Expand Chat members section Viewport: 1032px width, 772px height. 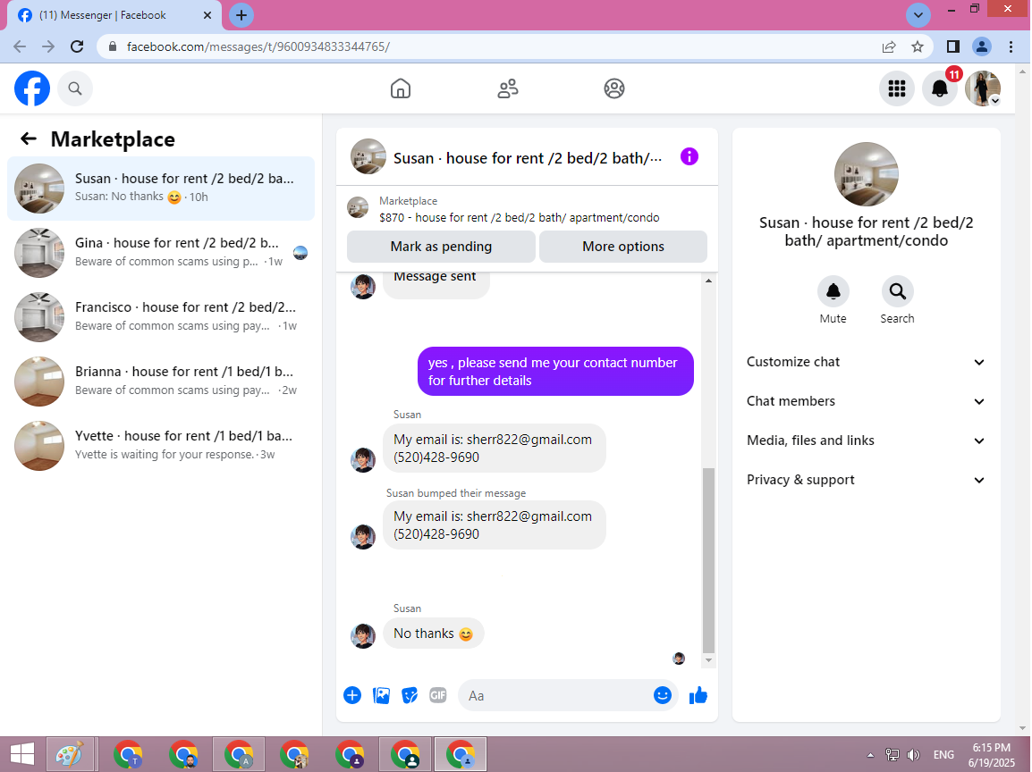pyautogui.click(x=866, y=401)
